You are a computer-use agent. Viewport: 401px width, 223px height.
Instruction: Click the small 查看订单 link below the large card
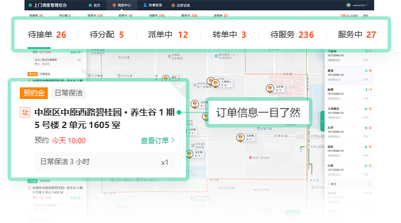coord(76,198)
